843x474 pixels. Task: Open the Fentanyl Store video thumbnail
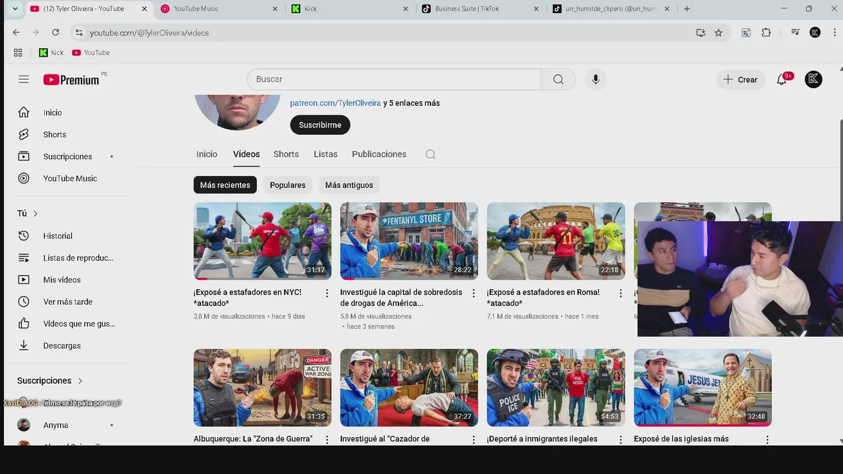coord(409,241)
